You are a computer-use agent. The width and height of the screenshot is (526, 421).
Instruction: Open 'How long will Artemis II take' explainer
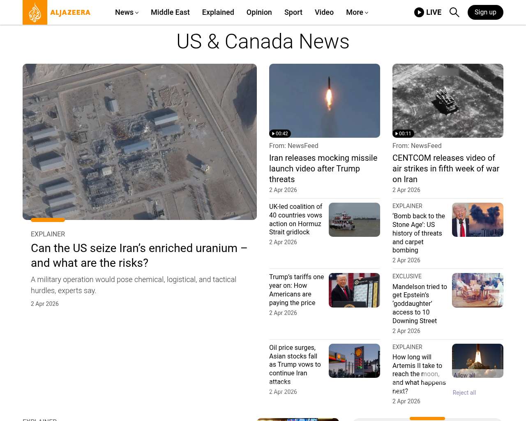419,374
